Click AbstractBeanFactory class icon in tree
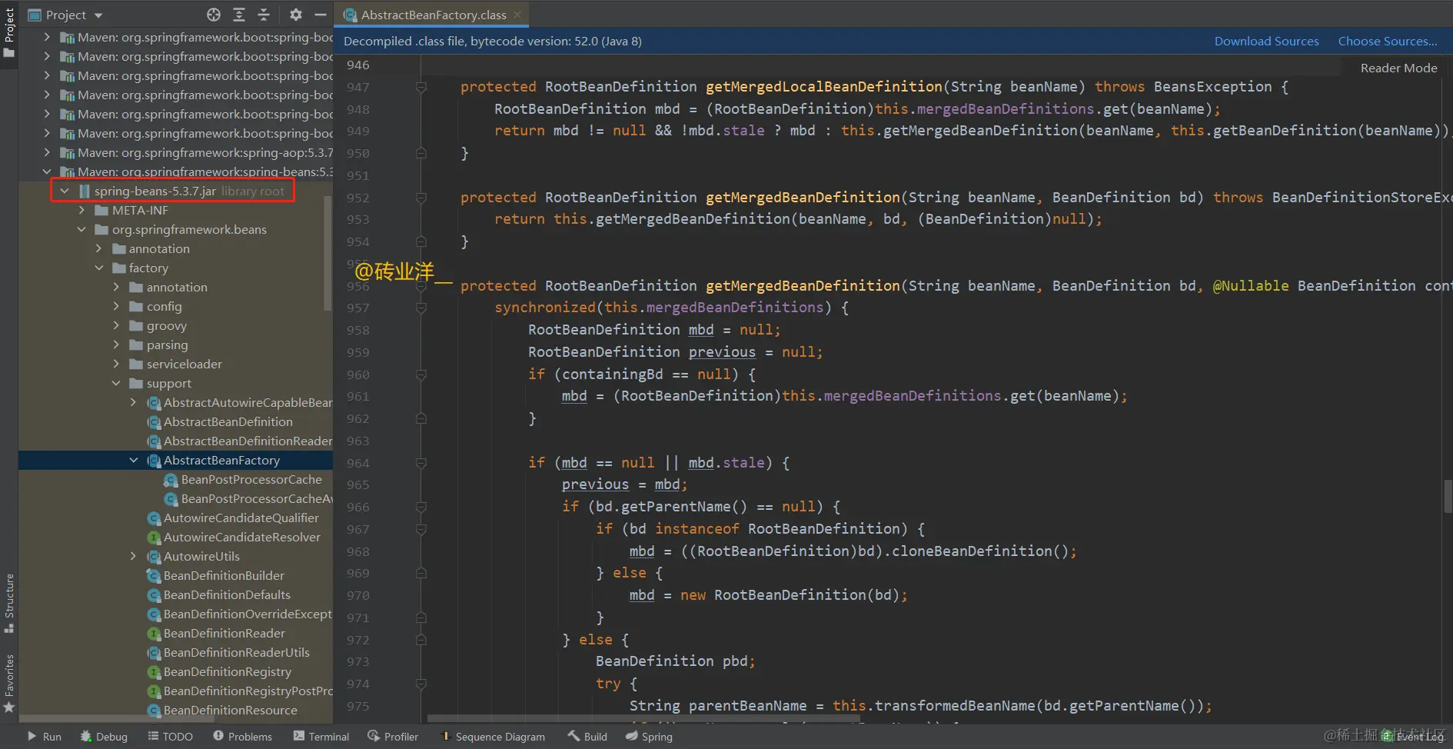This screenshot has height=749, width=1453. pos(154,460)
